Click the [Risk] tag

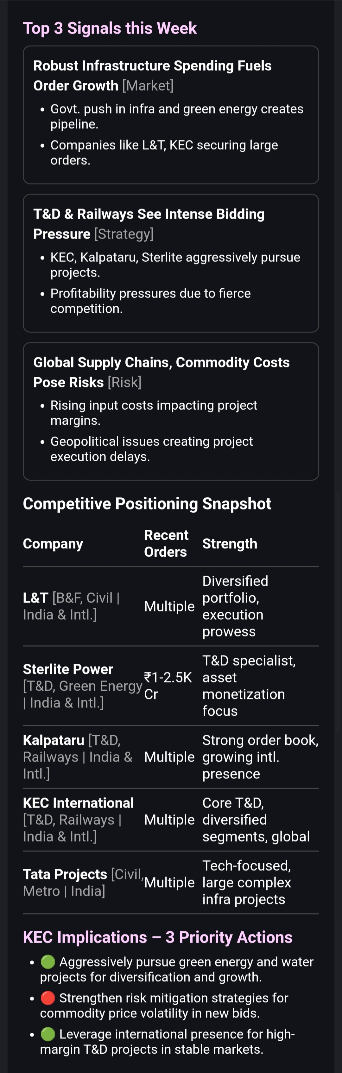(x=124, y=382)
